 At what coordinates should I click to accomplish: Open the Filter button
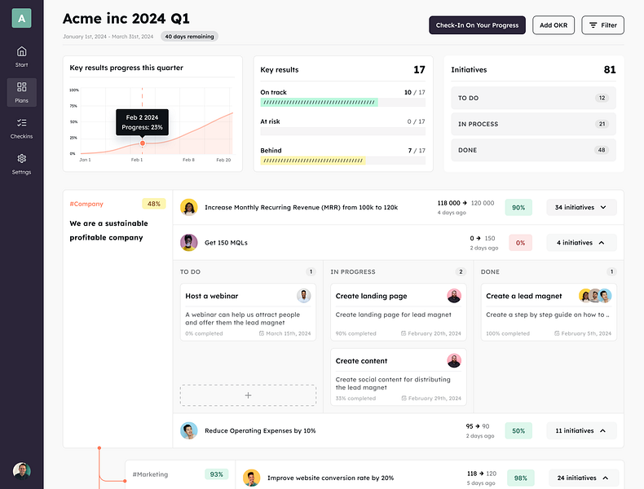point(602,25)
